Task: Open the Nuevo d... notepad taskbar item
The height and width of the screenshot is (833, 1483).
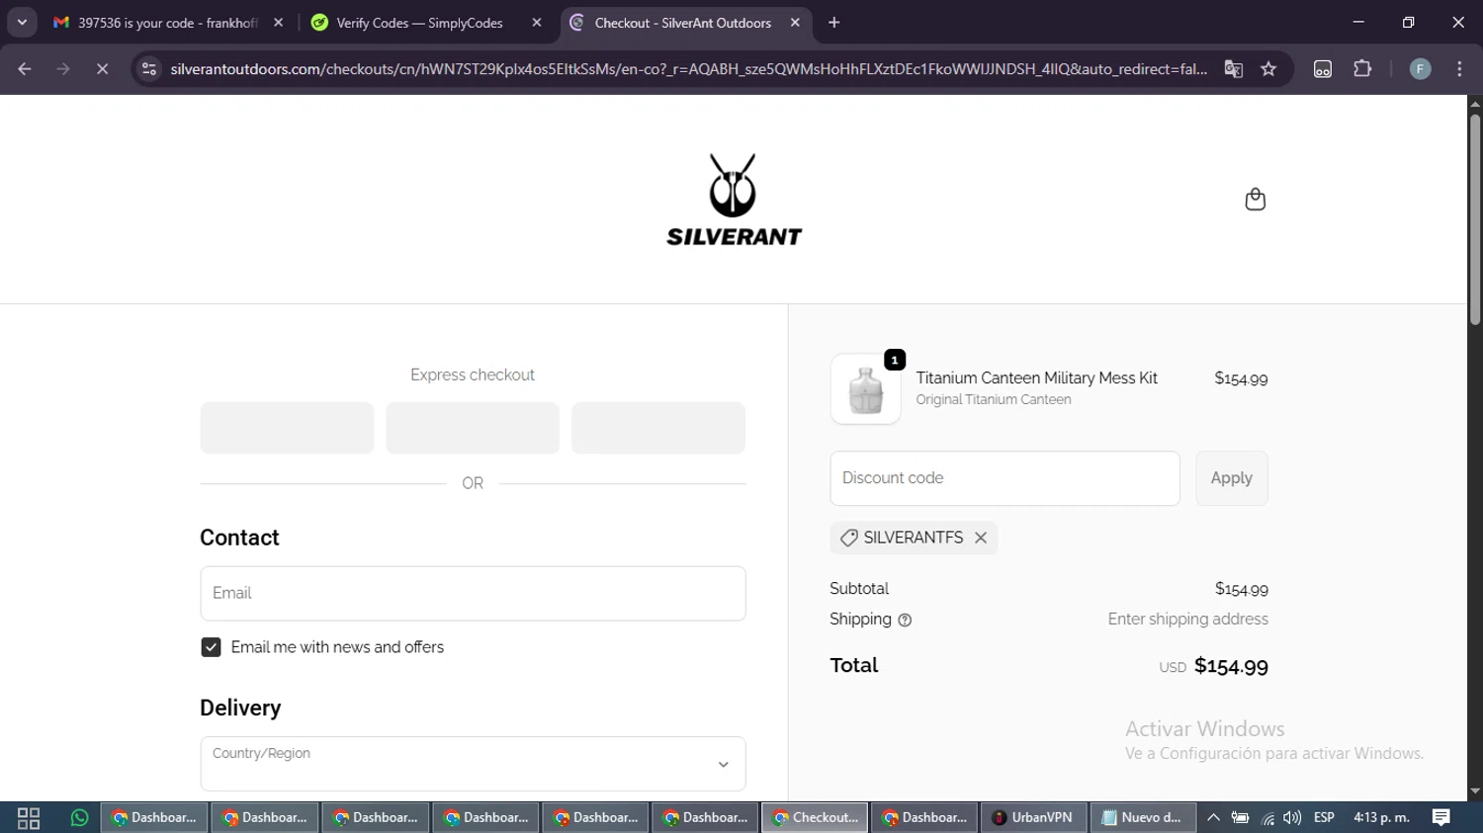Action: tap(1142, 817)
